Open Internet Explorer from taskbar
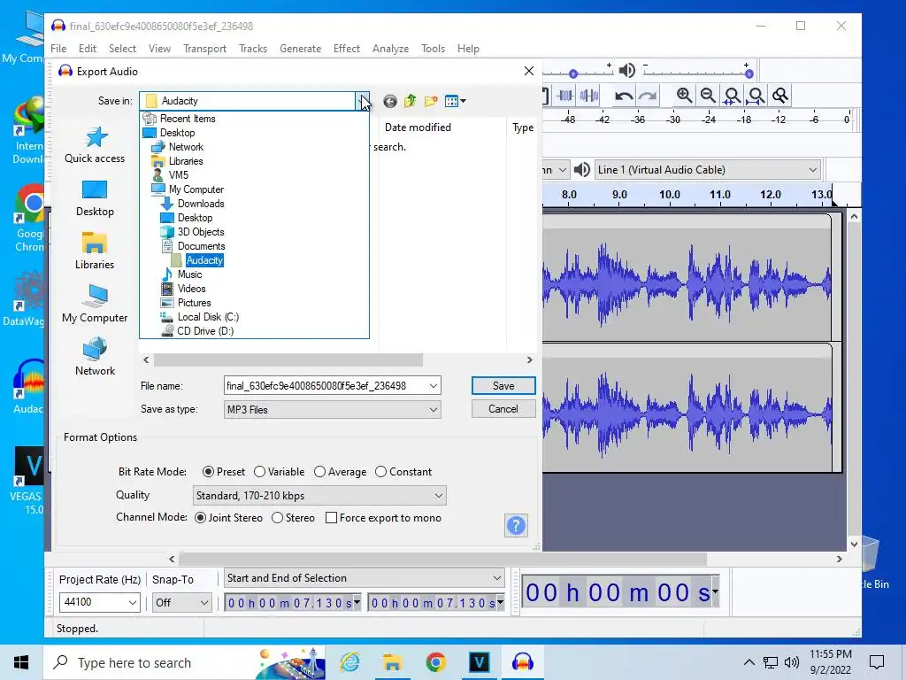906x680 pixels. (349, 662)
